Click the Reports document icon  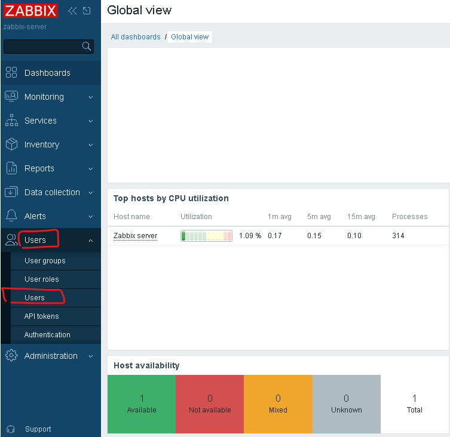click(11, 168)
